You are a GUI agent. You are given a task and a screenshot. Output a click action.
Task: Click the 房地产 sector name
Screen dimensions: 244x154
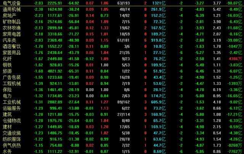pyautogui.click(x=9, y=16)
